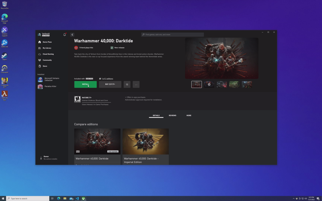The width and height of the screenshot is (322, 201).
Task: Open volume control in system tray
Action: (306, 198)
